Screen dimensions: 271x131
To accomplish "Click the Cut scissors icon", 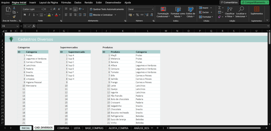I will click(x=14, y=8).
